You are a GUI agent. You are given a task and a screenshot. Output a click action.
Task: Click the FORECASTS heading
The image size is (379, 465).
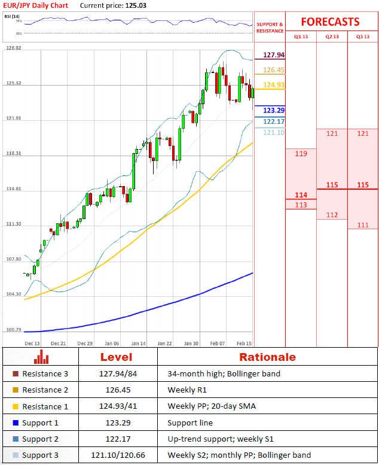331,22
